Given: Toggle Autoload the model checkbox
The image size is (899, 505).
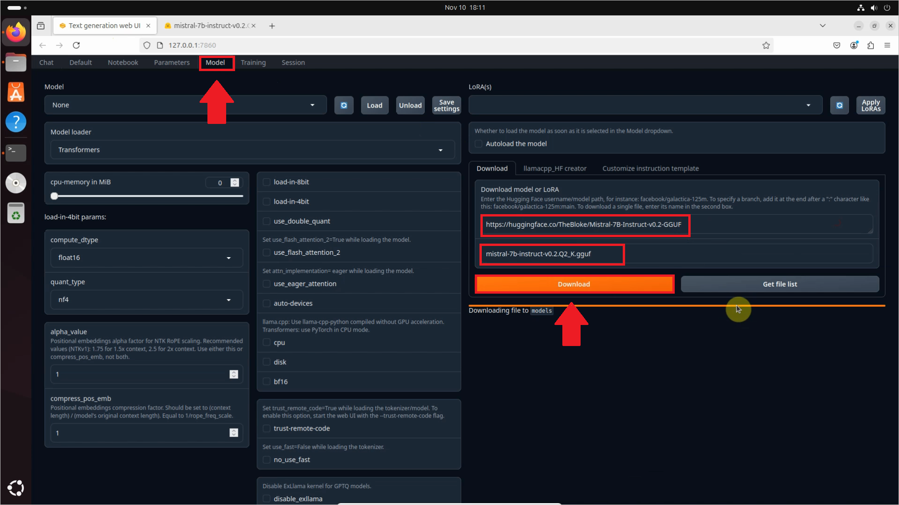Looking at the screenshot, I should click(479, 144).
